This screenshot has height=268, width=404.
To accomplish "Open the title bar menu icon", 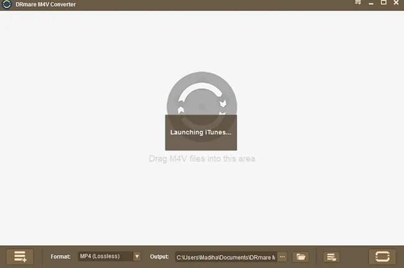I will click(357, 4).
